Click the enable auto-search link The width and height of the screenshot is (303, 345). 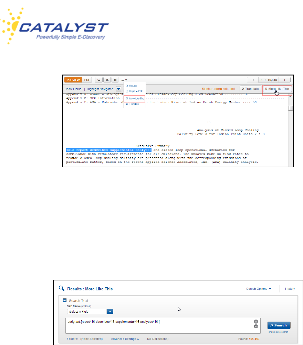tap(278, 332)
